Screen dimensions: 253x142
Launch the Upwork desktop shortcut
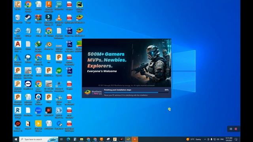point(59,72)
